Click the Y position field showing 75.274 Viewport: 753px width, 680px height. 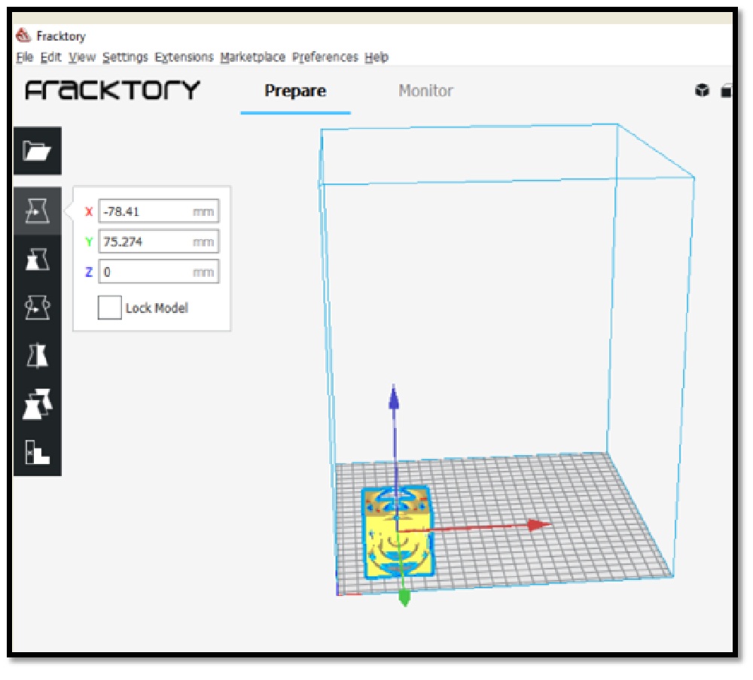(x=159, y=241)
